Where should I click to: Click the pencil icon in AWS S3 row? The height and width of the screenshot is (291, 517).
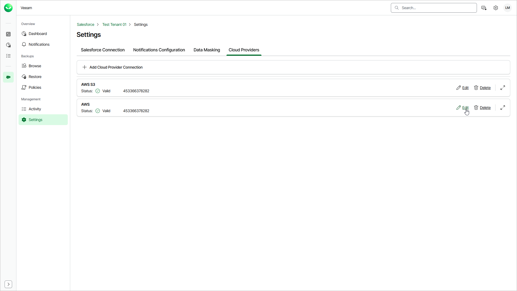pyautogui.click(x=459, y=88)
